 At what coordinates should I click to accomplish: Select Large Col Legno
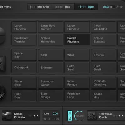(104, 27)
